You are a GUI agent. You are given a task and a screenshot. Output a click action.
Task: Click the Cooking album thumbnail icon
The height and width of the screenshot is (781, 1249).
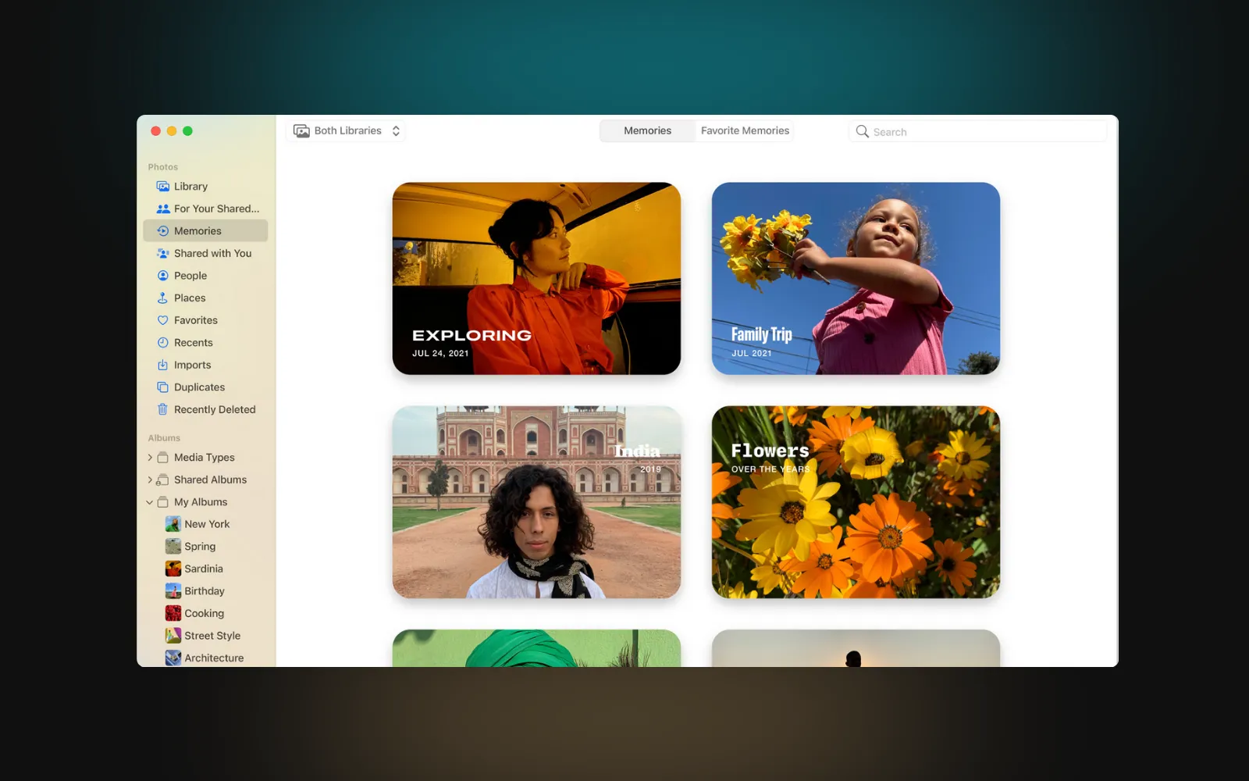tap(173, 613)
